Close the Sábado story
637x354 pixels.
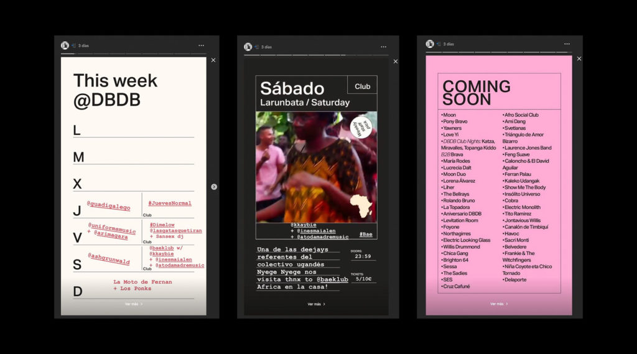point(395,62)
